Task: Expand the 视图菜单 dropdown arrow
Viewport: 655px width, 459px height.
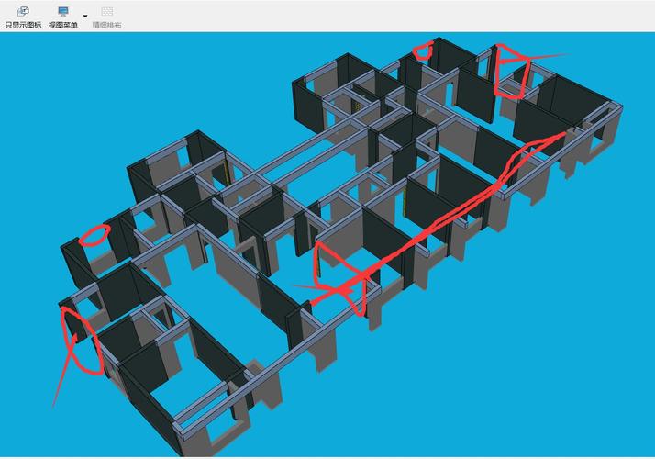Action: pos(85,17)
